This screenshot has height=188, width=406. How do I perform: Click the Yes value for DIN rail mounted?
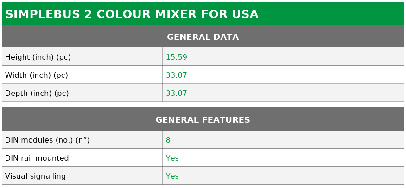(172, 158)
